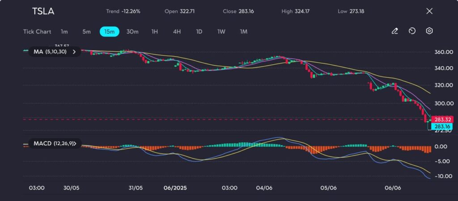Image resolution: width=458 pixels, height=201 pixels.
Task: Select the 5m timeframe
Action: point(86,32)
